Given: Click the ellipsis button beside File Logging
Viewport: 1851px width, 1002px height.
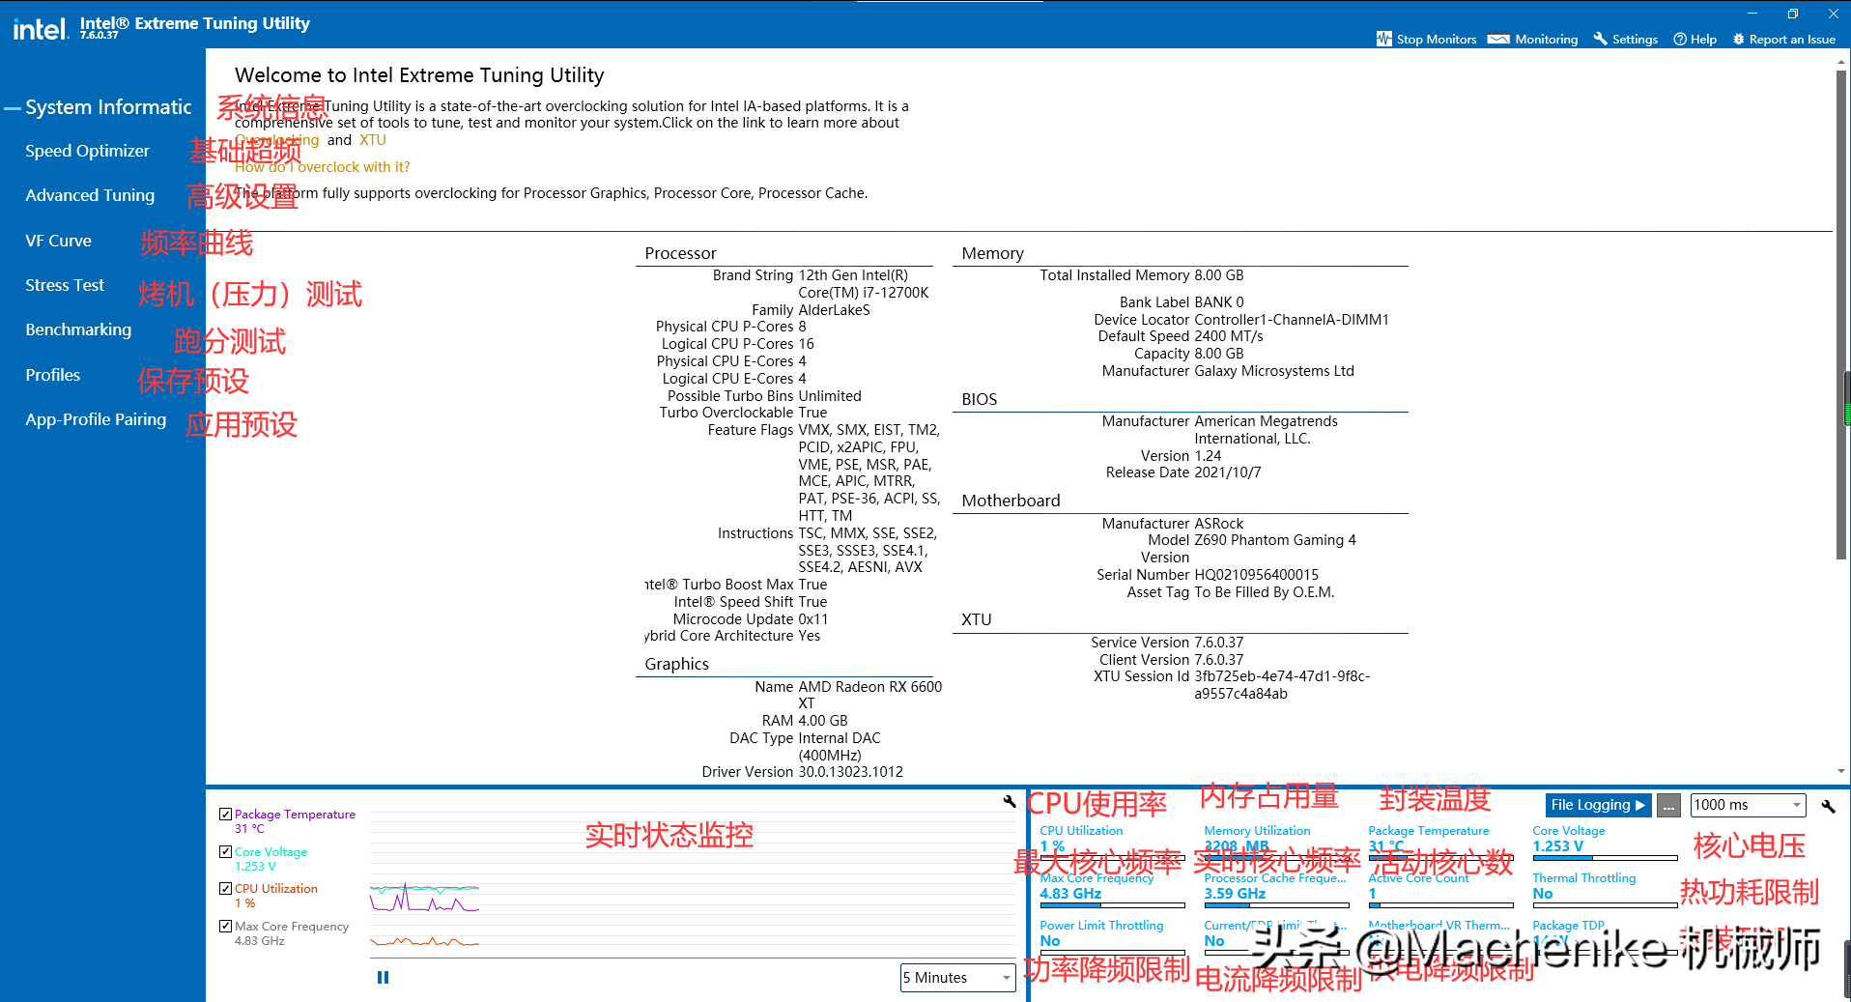Looking at the screenshot, I should pos(1668,806).
